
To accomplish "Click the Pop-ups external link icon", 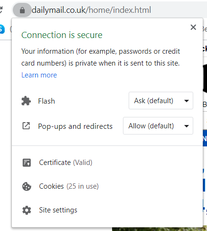I will click(26, 126).
